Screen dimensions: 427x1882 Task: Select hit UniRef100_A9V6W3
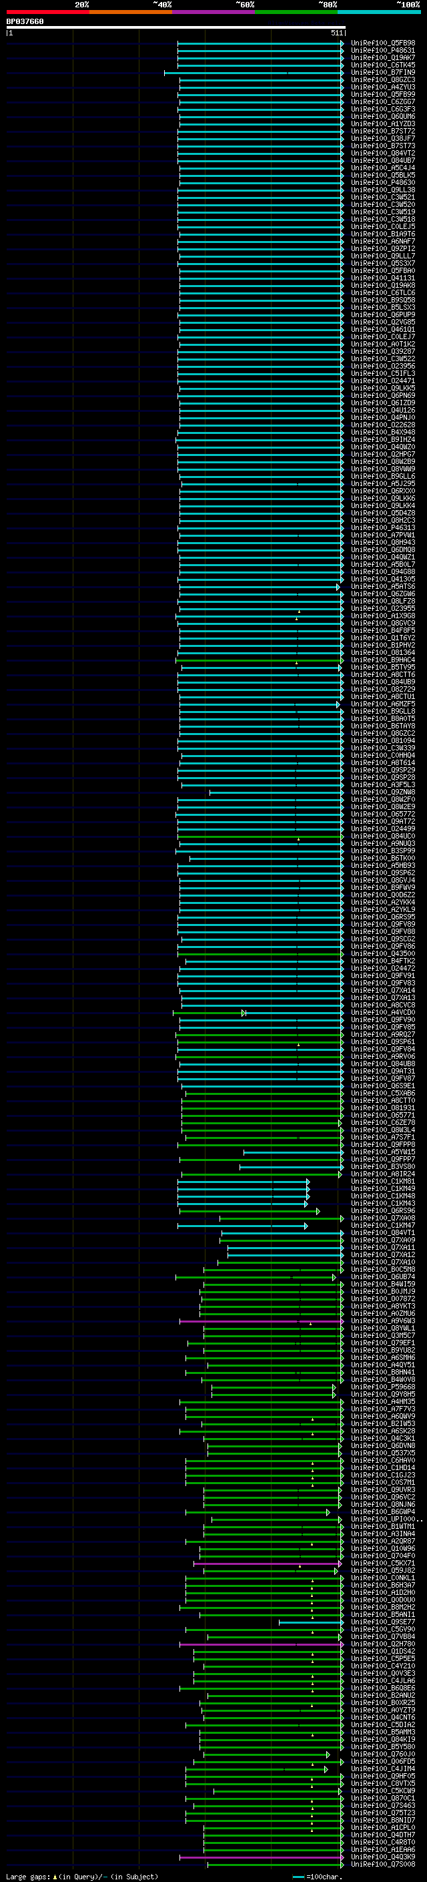(x=383, y=1321)
